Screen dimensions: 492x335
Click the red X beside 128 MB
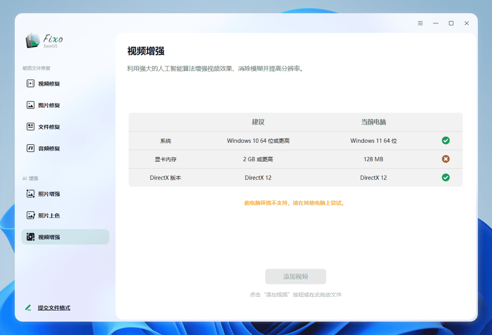(x=445, y=159)
